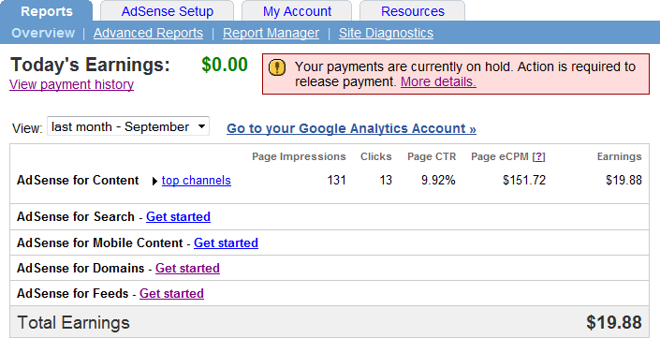This screenshot has height=338, width=660.
Task: Go to your Google Analytics Account
Action: [351, 128]
